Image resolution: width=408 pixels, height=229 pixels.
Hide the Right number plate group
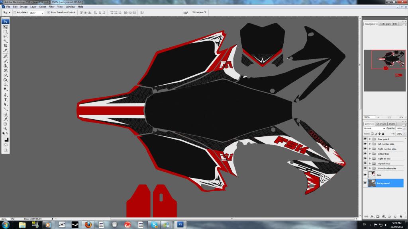click(x=365, y=149)
